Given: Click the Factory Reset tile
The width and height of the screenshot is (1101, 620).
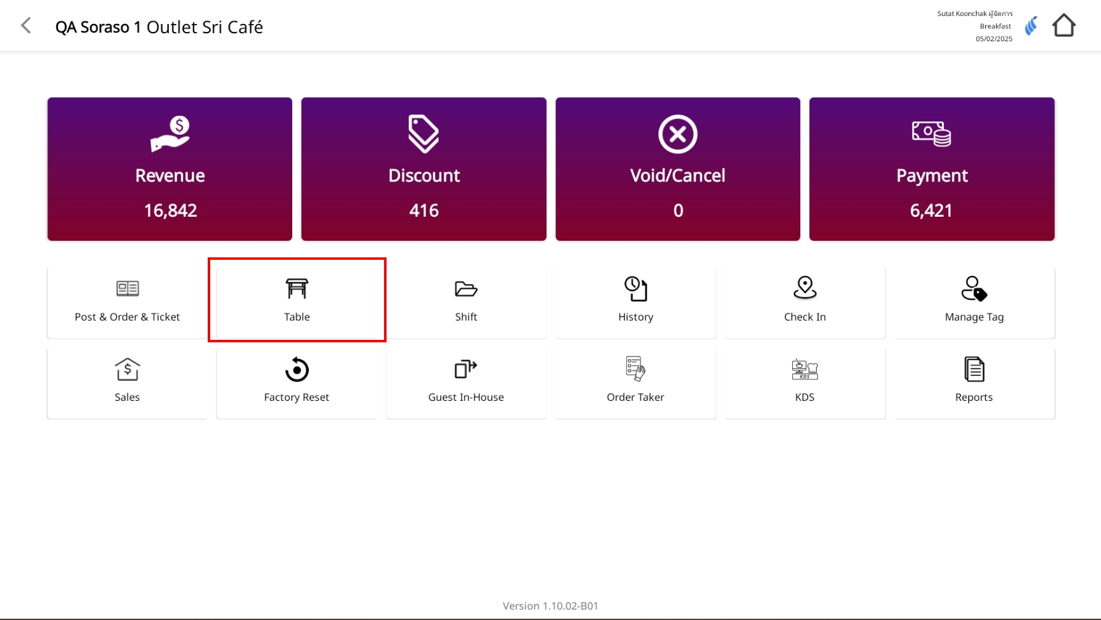Looking at the screenshot, I should coord(297,382).
